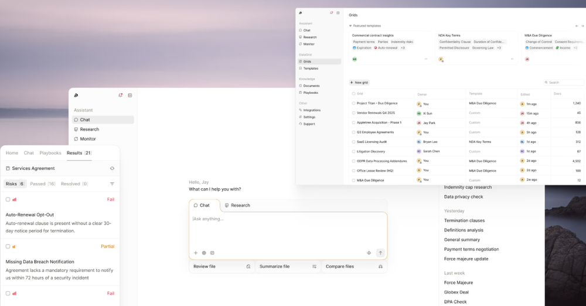Open Integrations in the Grids window sidebar
The height and width of the screenshot is (306, 586).
click(x=319, y=110)
